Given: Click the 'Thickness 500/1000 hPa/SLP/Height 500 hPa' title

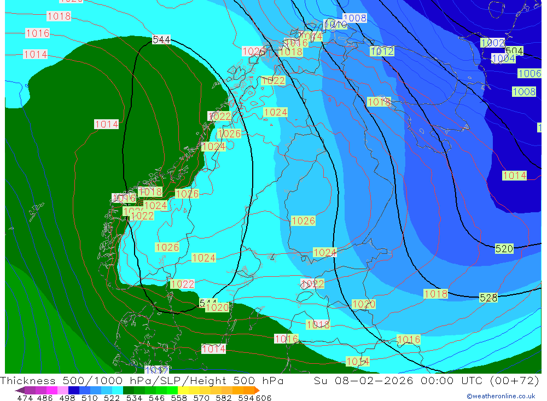Looking at the screenshot, I should point(142,381).
